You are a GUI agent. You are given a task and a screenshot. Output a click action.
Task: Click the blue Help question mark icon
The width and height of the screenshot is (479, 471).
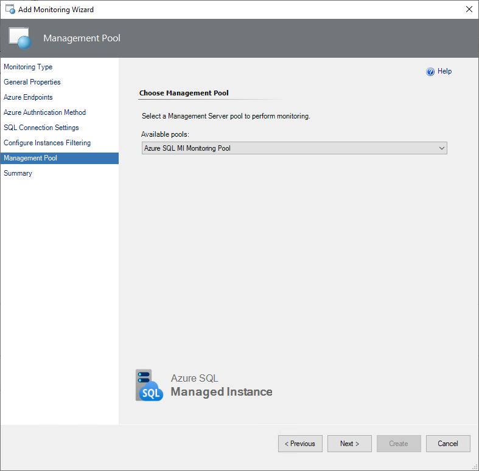430,72
